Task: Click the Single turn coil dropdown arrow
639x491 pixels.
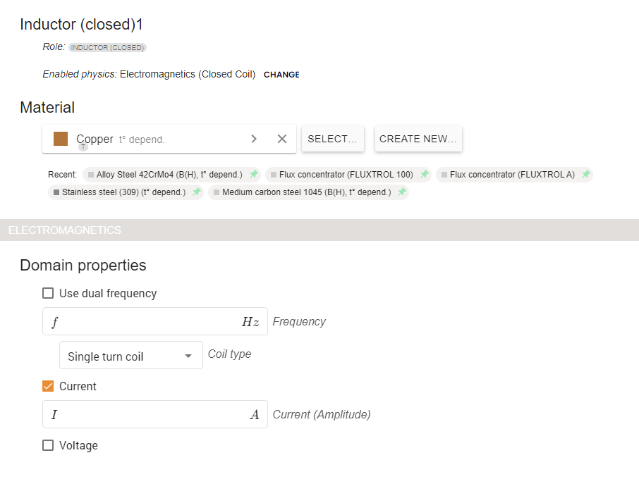Action: pos(188,356)
